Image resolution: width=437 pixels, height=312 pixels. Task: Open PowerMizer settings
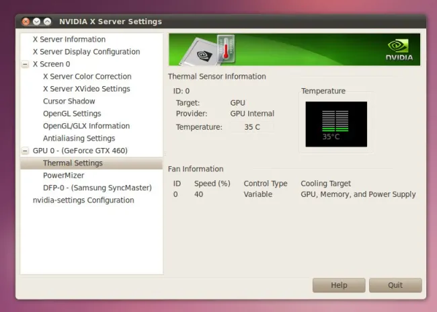[64, 175]
